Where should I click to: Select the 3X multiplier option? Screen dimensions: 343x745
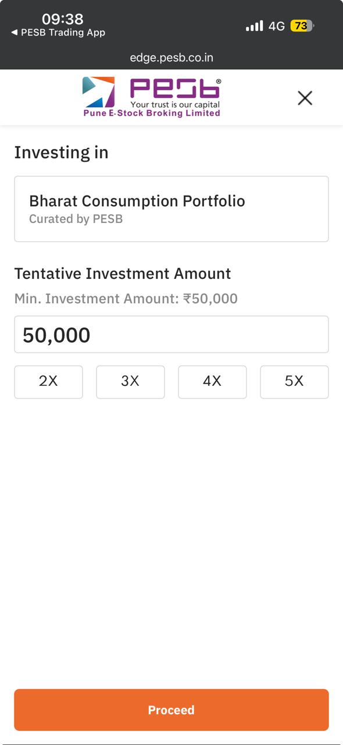(x=130, y=382)
